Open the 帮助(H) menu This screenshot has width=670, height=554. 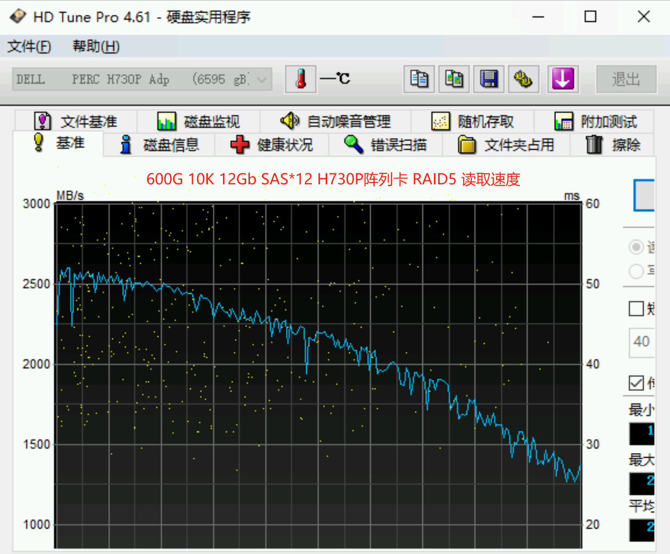coord(96,46)
